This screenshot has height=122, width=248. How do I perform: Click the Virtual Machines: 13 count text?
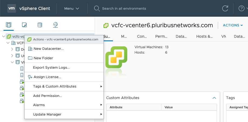coord(151,47)
